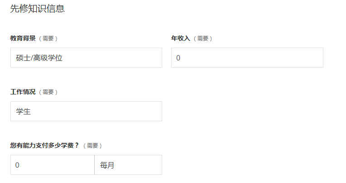This screenshot has height=183, width=346.
Task: Click （需要） beside the tuition question
Action: click(x=92, y=146)
